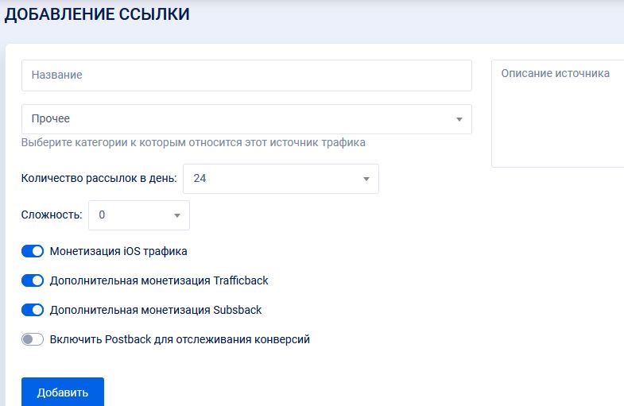
Task: Enable Postback conversion tracking toggle
Action: coord(33,339)
